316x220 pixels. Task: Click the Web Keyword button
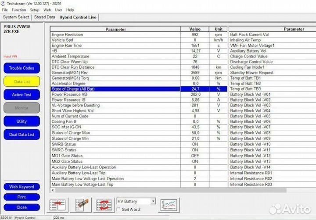click(22, 187)
